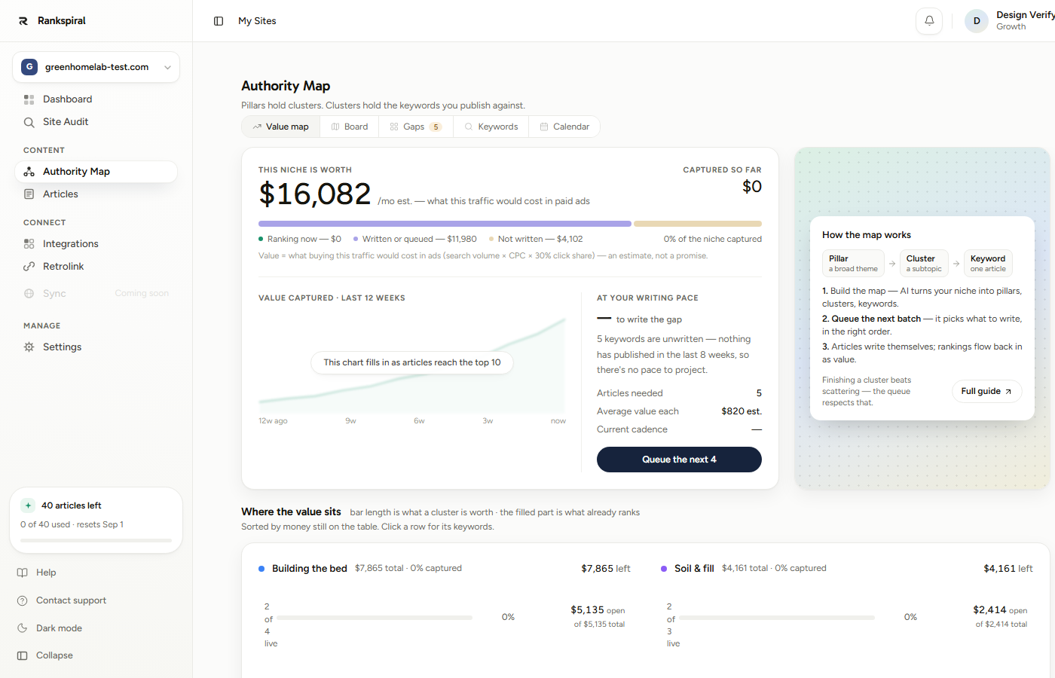Click the Pillar chip in How the map works
The image size is (1055, 678).
click(x=853, y=264)
